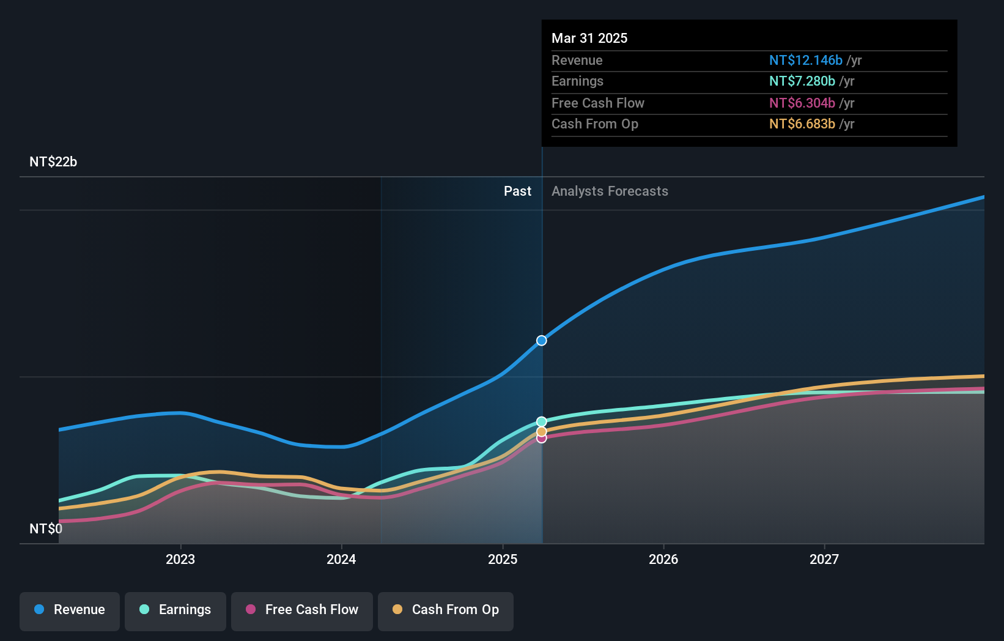Select the Free Cash Flow data point marker
This screenshot has height=641, width=1004.
tap(542, 438)
